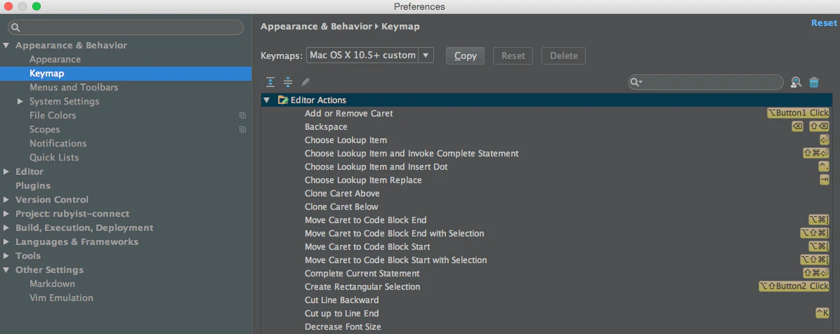Expand the Editor settings section
840x334 pixels.
pyautogui.click(x=6, y=172)
